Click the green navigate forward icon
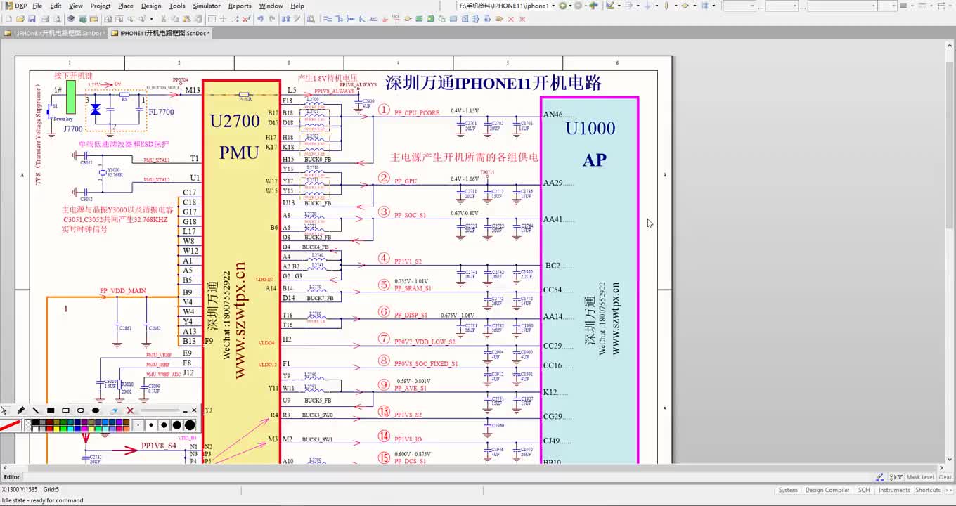 point(564,6)
